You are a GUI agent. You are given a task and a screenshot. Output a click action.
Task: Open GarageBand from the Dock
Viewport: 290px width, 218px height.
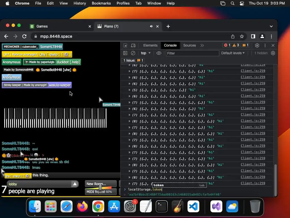click(178, 206)
